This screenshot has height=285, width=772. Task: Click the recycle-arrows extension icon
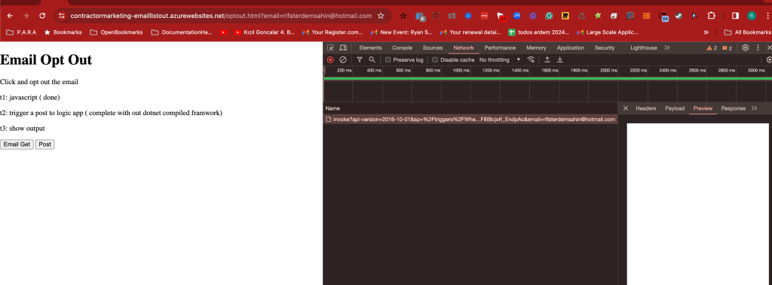(x=581, y=16)
